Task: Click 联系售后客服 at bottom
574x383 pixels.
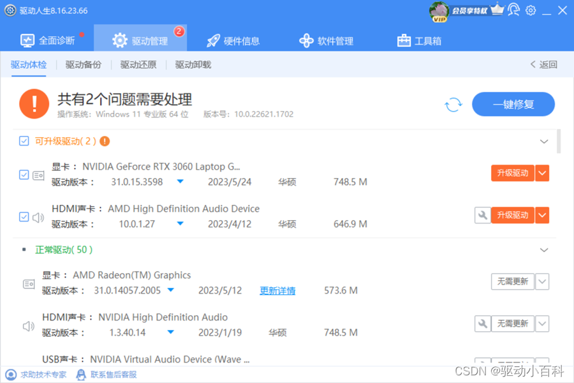Action: coord(107,375)
